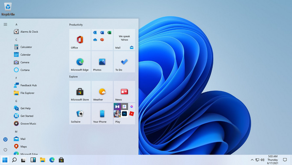Open Feedback Hub

tap(25, 85)
